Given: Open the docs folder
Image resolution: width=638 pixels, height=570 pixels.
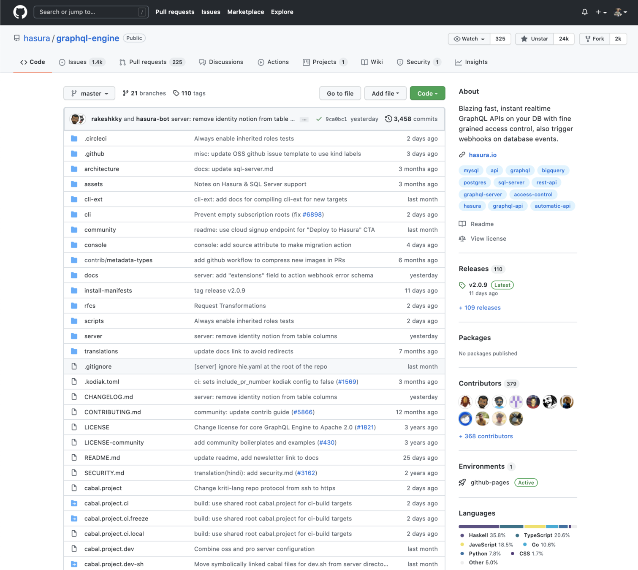Looking at the screenshot, I should 91,275.
